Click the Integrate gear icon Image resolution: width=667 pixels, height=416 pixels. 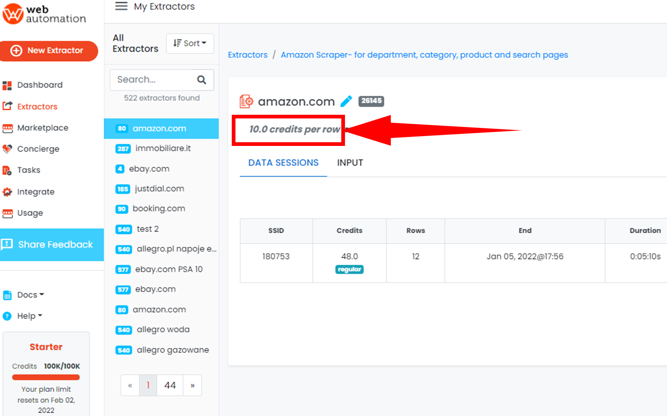pos(7,191)
